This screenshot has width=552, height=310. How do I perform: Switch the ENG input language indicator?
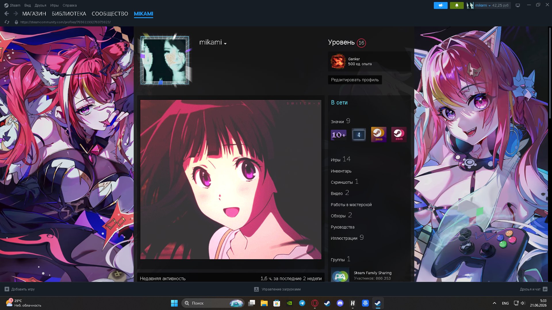[x=505, y=303]
